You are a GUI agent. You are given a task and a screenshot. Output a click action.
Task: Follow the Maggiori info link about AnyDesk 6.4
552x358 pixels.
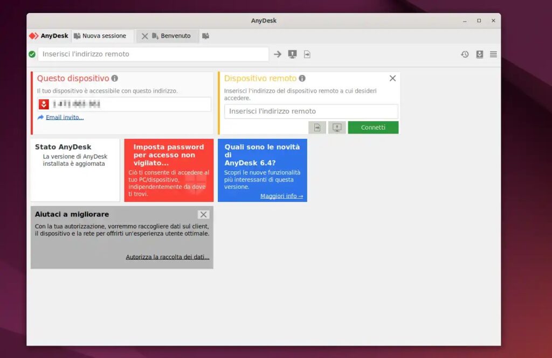[281, 195]
